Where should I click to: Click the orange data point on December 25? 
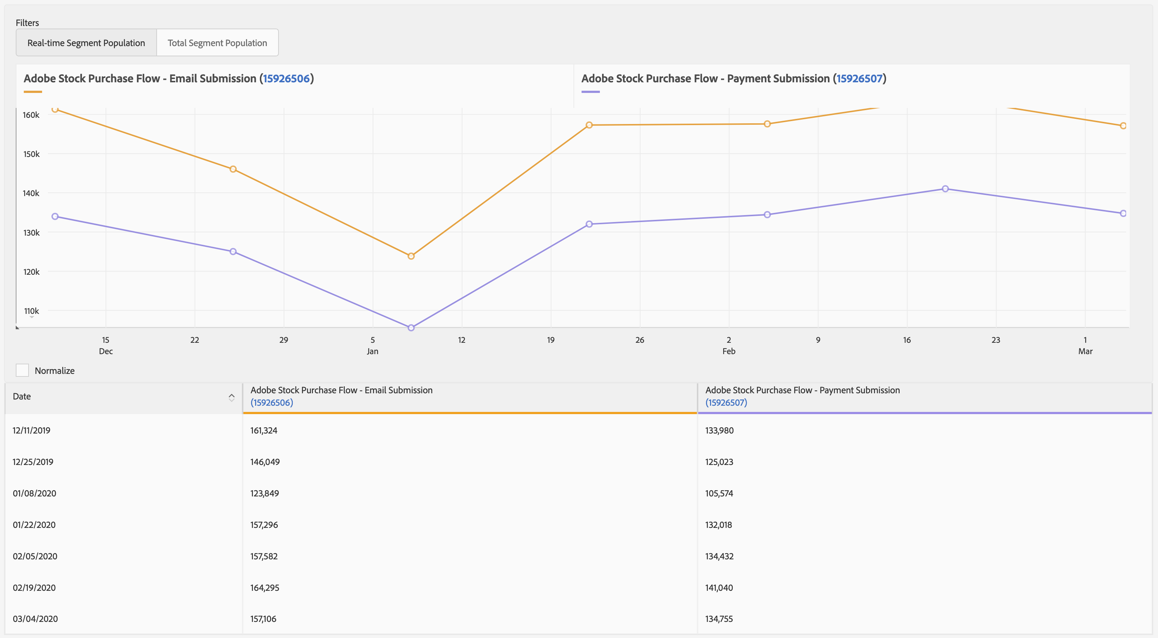pos(233,169)
